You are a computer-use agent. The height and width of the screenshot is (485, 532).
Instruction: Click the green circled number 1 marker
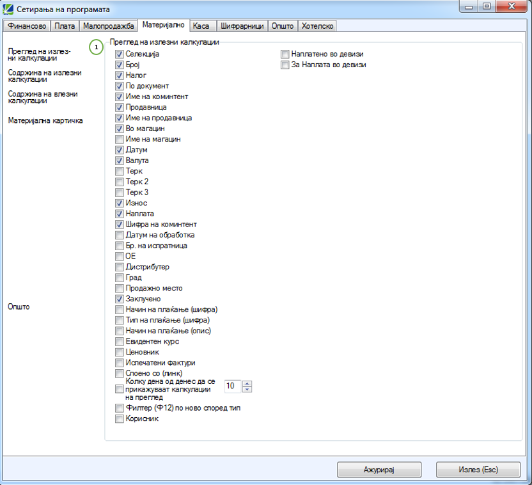pyautogui.click(x=97, y=48)
